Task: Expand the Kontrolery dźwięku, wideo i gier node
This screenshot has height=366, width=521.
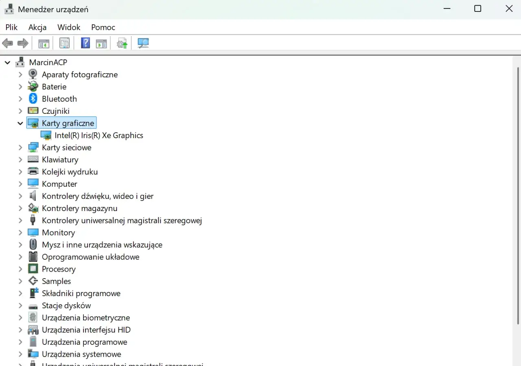Action: [x=20, y=196]
